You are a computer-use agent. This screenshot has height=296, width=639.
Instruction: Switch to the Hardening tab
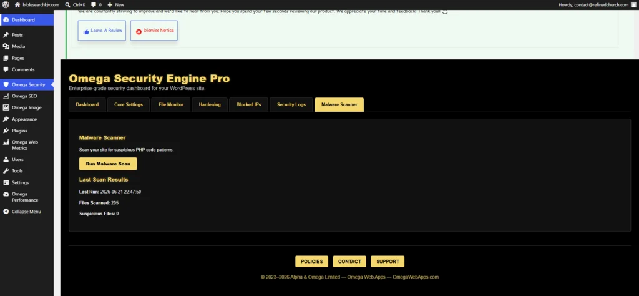(x=210, y=104)
